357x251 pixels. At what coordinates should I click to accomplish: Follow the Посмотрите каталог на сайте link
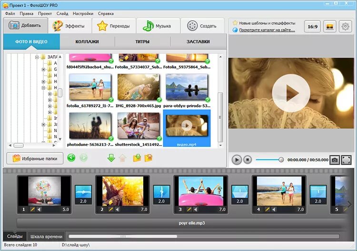tap(267, 30)
